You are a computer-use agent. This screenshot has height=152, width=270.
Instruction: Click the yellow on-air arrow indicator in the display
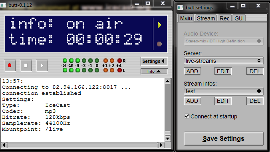(159, 25)
